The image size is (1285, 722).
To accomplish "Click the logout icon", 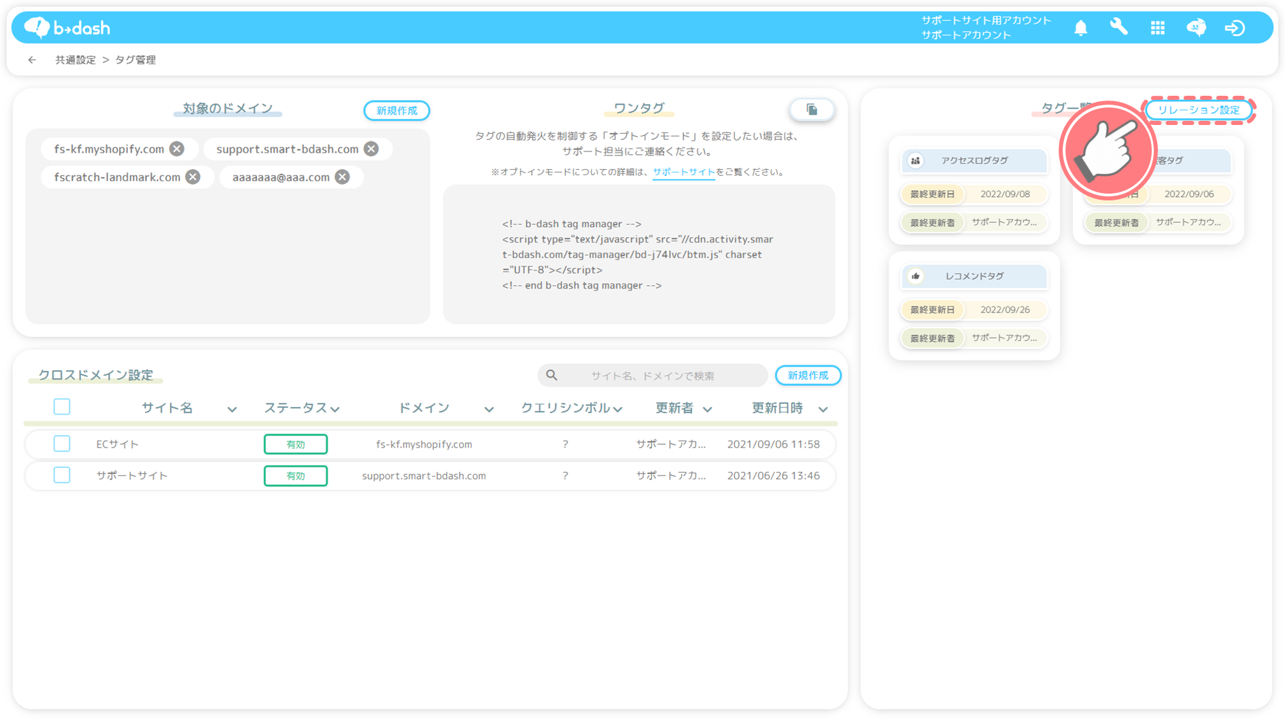I will tap(1235, 28).
